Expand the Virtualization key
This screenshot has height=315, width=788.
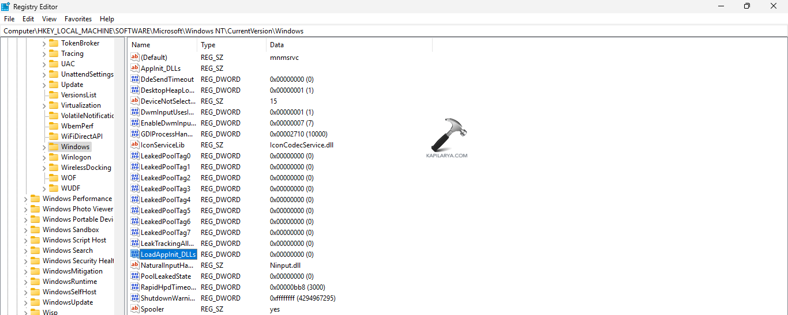pos(44,105)
